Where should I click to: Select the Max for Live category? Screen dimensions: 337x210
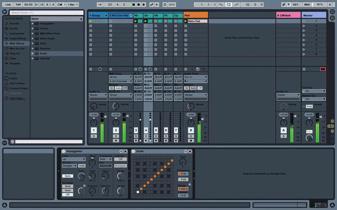tap(17, 49)
